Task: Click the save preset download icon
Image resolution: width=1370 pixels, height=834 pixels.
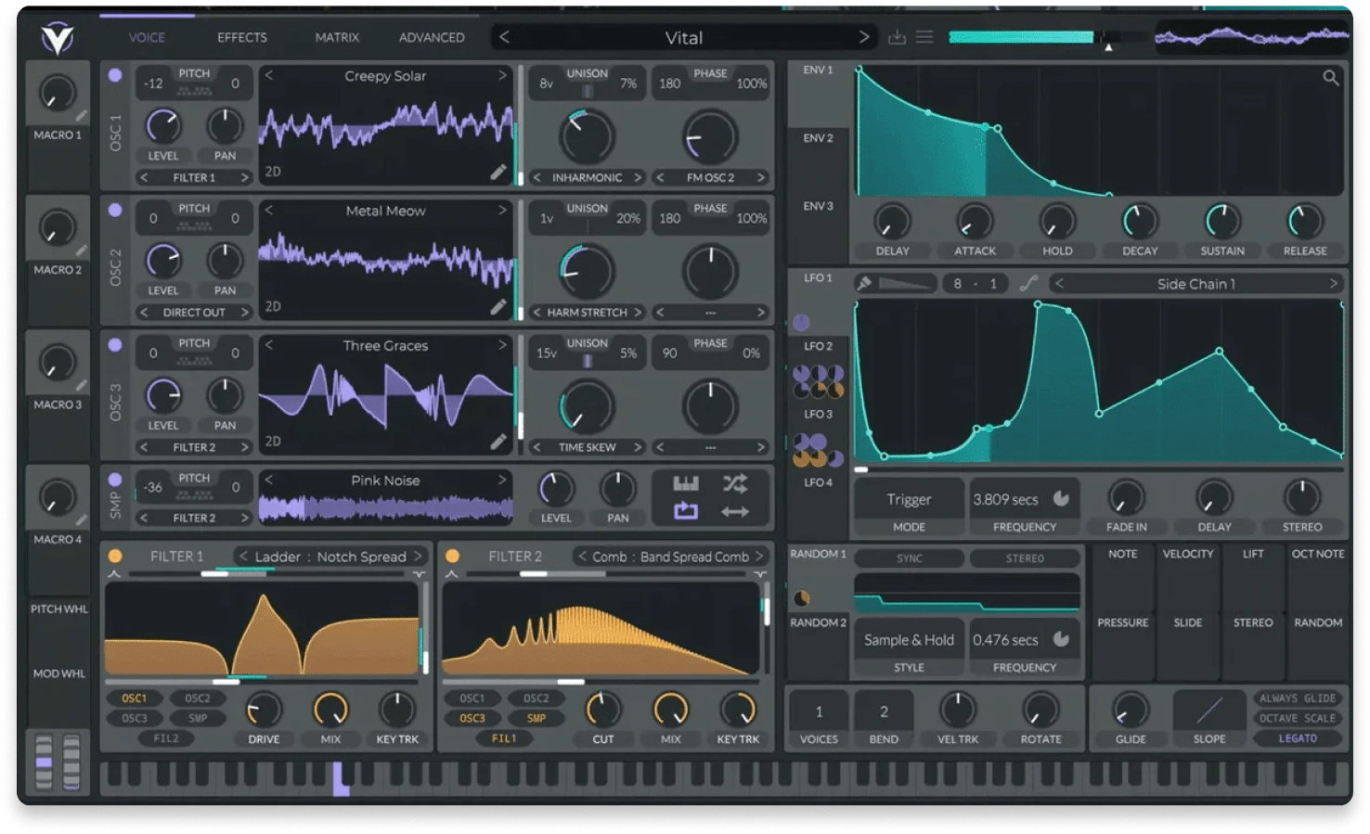Action: click(896, 37)
